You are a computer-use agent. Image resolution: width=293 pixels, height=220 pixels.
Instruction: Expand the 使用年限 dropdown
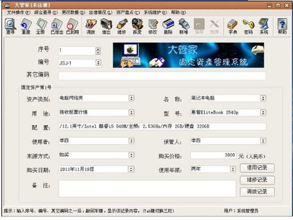pyautogui.click(x=233, y=169)
